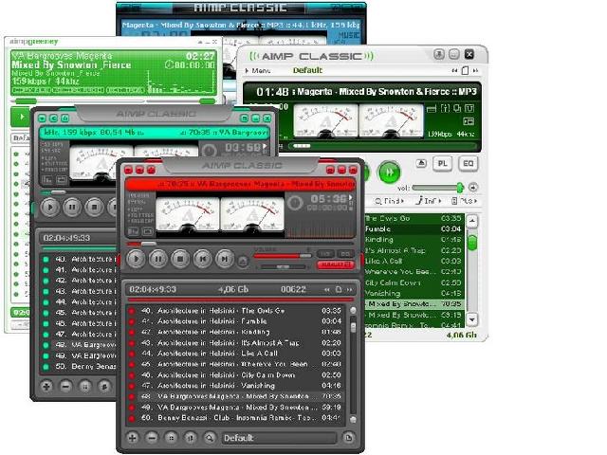Click scroll down arrow in white window playlist

pos(472,319)
